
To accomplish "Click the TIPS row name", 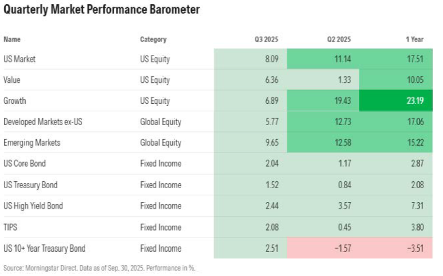I will pos(11,227).
